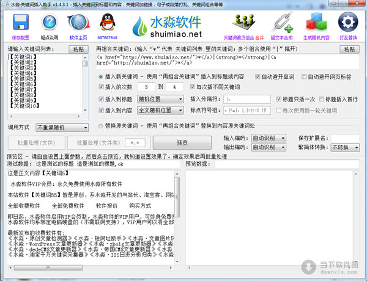Viewport: 367px width, 281px height.
Task: Click 粘贴 button for 再组合关键词
Action: 349,49
